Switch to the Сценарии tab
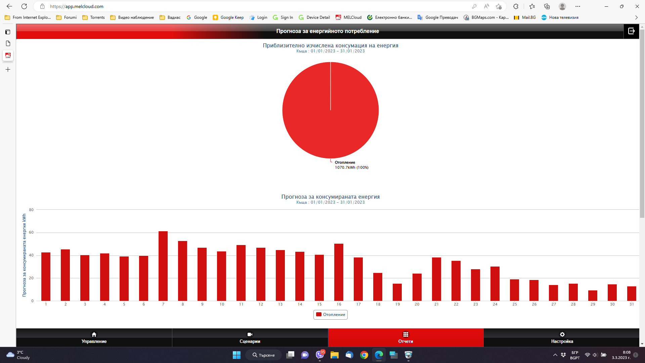 pos(250,337)
